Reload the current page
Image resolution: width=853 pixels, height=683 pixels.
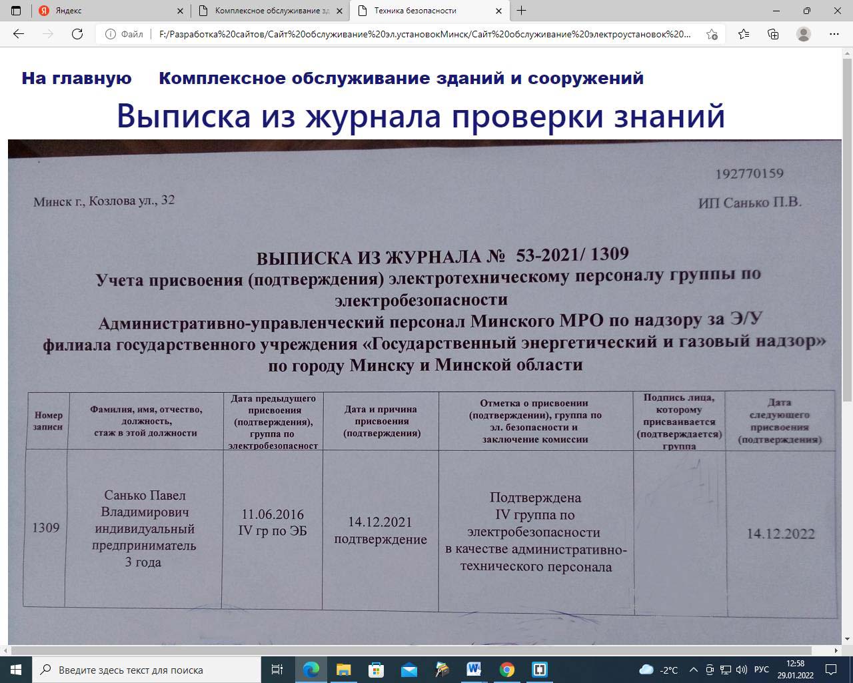click(x=77, y=34)
